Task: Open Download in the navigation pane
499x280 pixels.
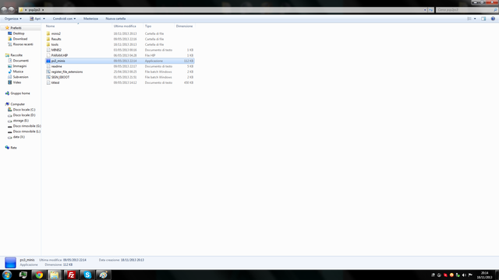Action: [20, 39]
